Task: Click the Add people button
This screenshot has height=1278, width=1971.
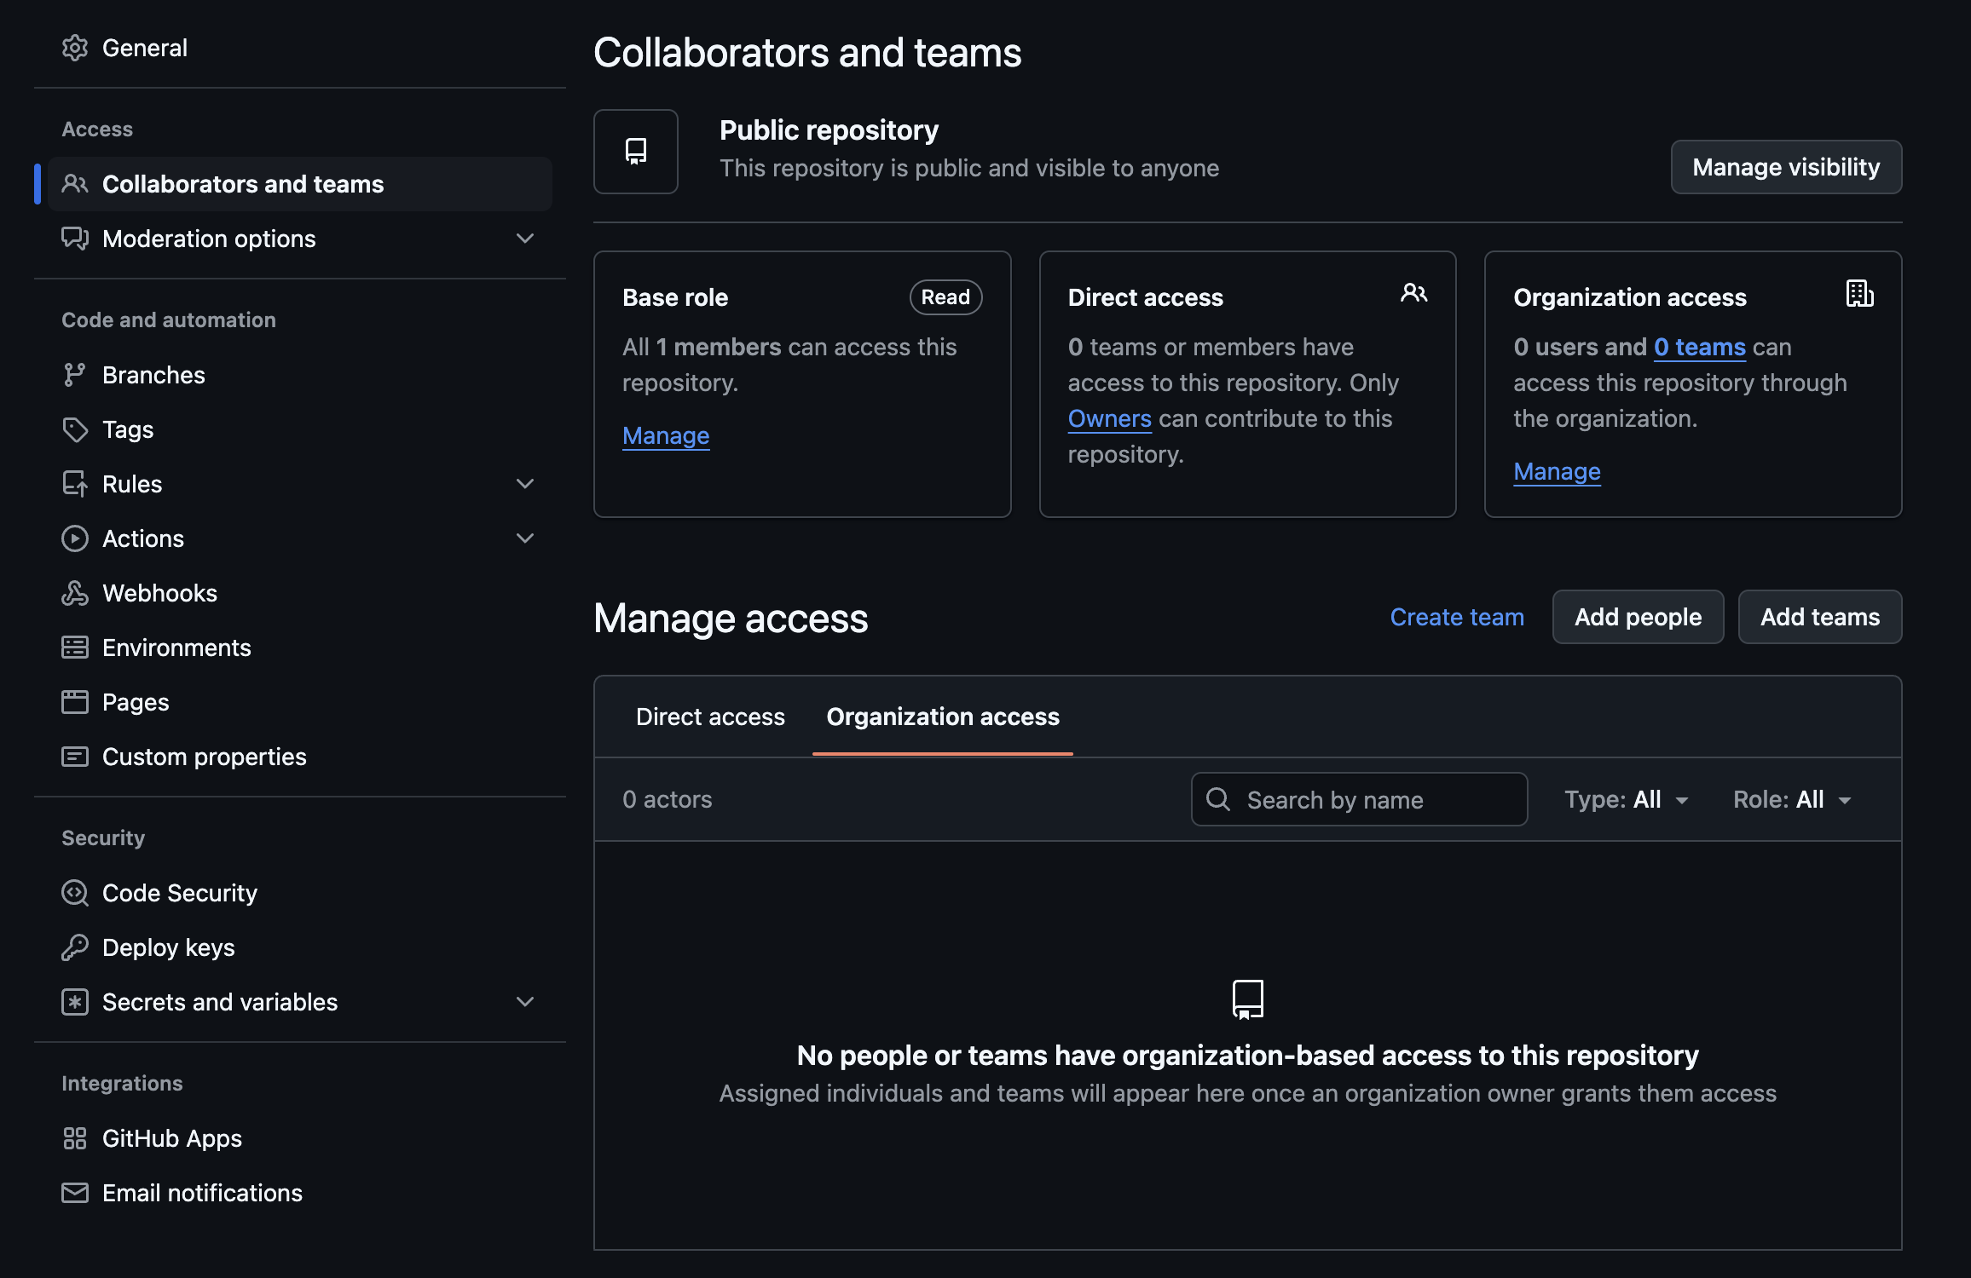Action: (1638, 617)
